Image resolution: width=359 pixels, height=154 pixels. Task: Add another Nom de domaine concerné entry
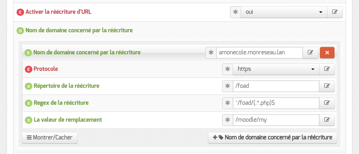273,138
